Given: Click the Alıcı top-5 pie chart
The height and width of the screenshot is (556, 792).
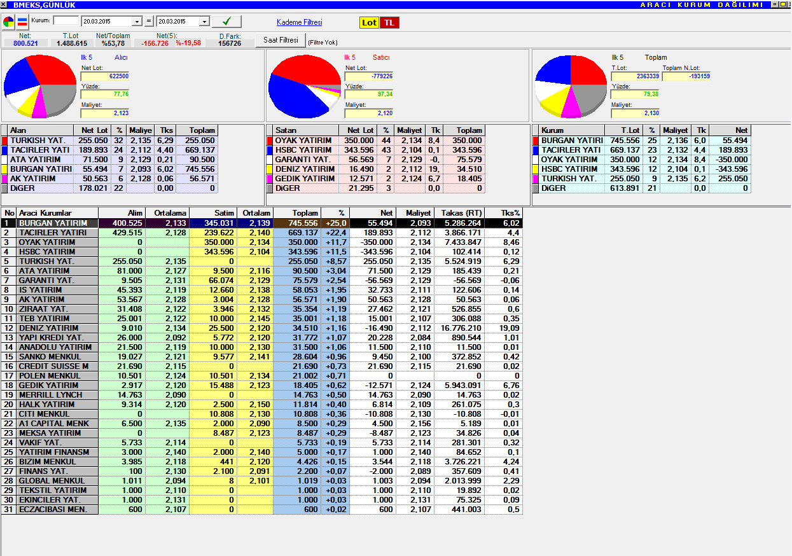Looking at the screenshot, I should point(40,86).
